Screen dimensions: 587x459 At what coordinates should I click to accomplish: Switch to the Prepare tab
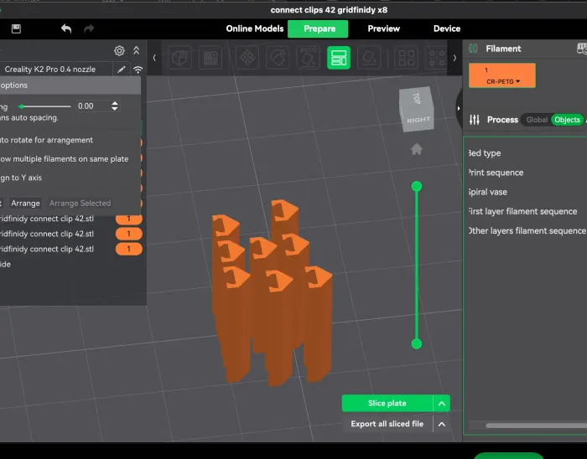coord(318,28)
